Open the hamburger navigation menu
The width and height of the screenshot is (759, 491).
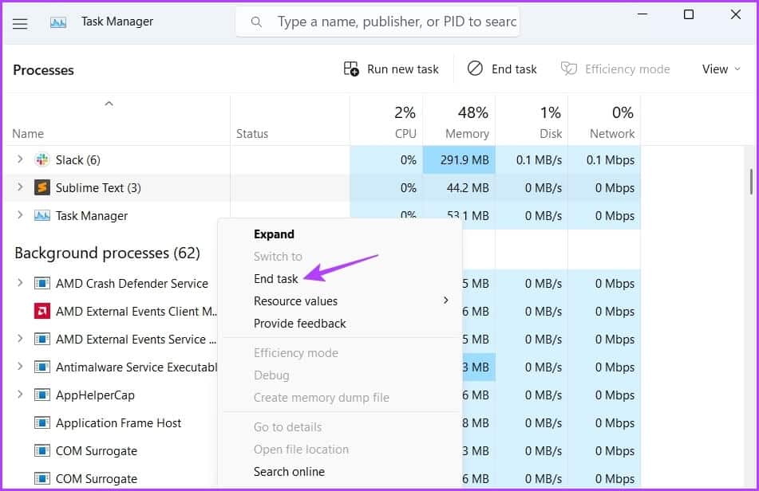click(x=20, y=22)
